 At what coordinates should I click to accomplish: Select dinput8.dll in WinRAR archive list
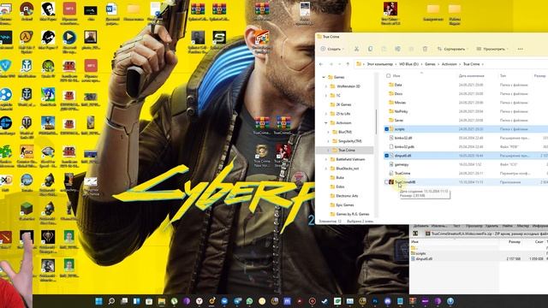pos(424,258)
